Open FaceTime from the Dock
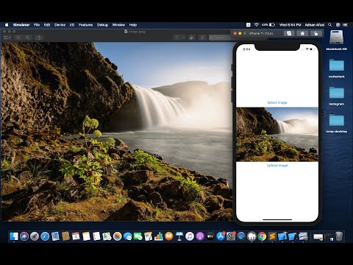The height and width of the screenshot is (265, 353). click(x=138, y=236)
